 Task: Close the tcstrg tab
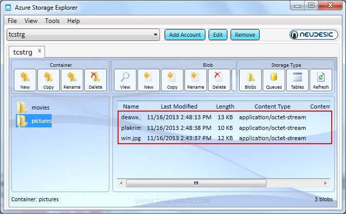coord(39,51)
